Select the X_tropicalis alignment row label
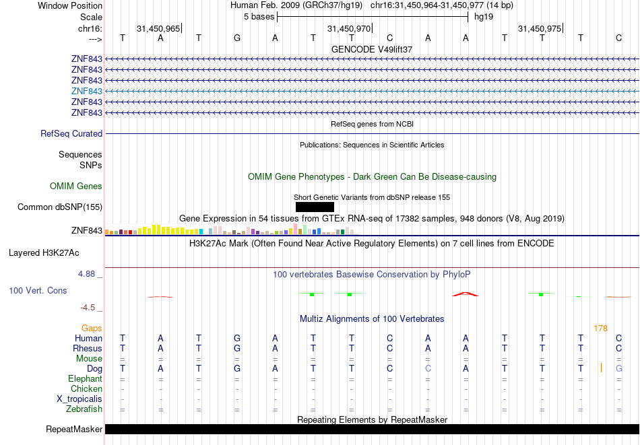Screen dimensions: 640x445 click(79, 399)
